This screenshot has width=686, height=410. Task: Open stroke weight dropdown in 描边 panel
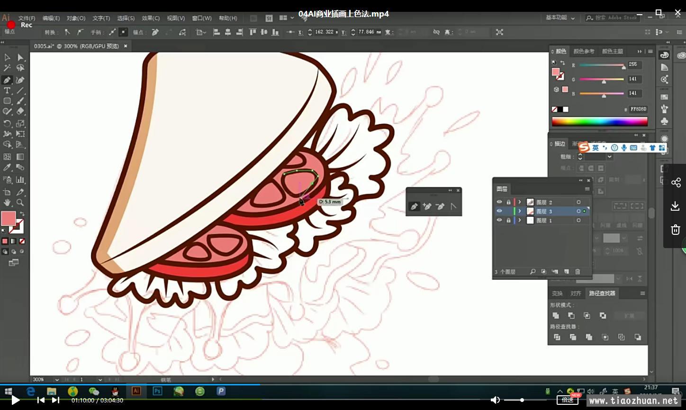[610, 157]
